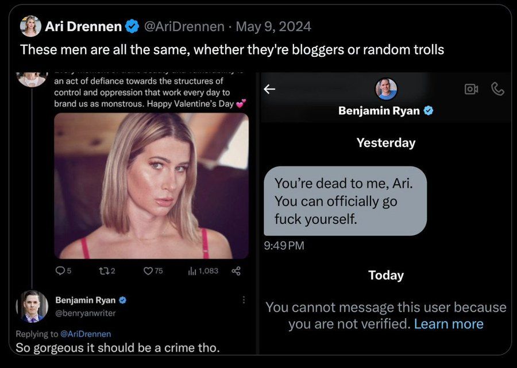Click the reply icon showing 5 replies
The width and height of the screenshot is (517, 368).
tap(61, 271)
